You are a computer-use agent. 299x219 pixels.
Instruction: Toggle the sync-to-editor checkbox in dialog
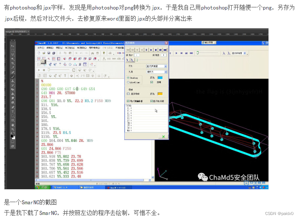coord(128,101)
